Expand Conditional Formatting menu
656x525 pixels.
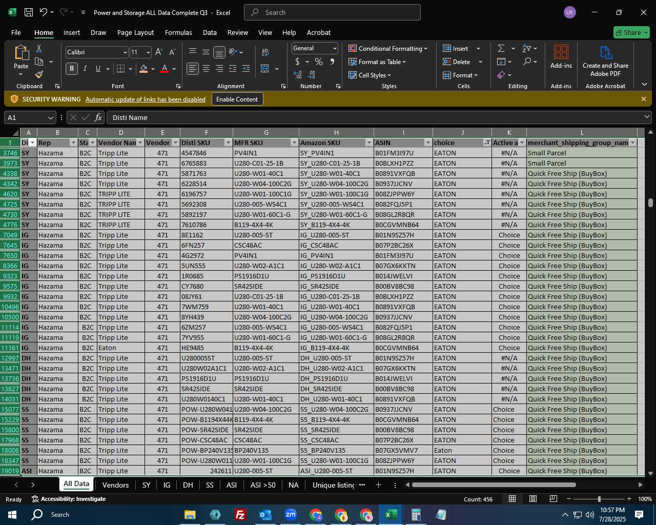tap(388, 48)
